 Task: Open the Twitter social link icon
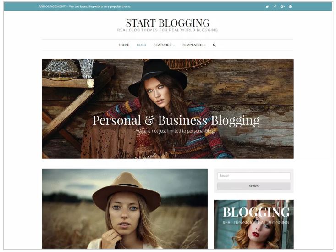[267, 6]
